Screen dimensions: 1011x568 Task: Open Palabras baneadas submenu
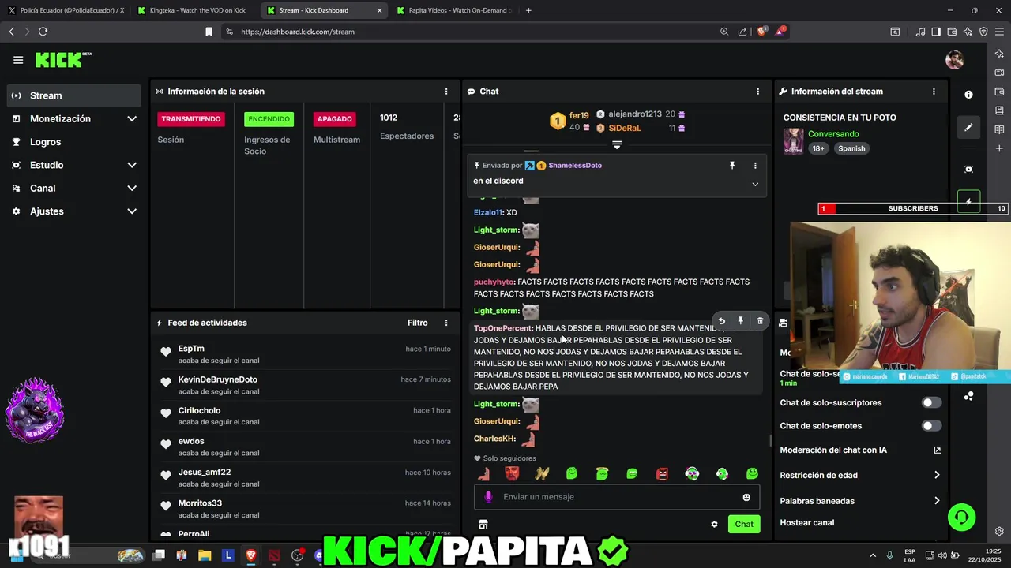tap(860, 501)
